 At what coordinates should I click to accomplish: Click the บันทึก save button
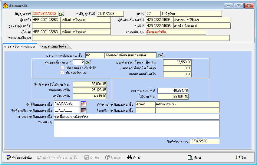point(92,158)
